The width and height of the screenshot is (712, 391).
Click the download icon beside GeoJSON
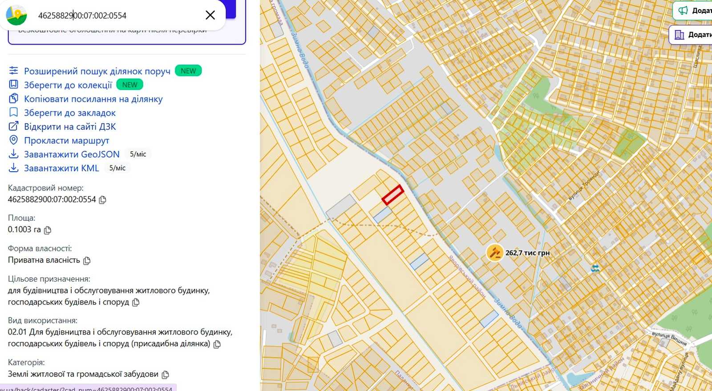[14, 154]
